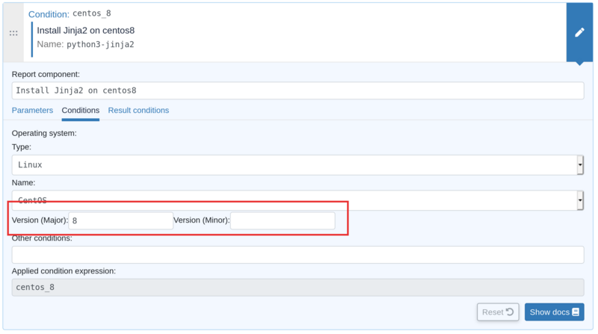Open the Parameters tab
The image size is (598, 334).
coord(32,110)
